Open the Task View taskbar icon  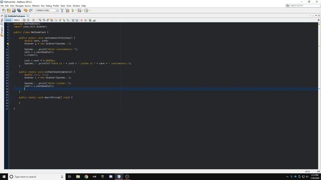click(x=70, y=176)
